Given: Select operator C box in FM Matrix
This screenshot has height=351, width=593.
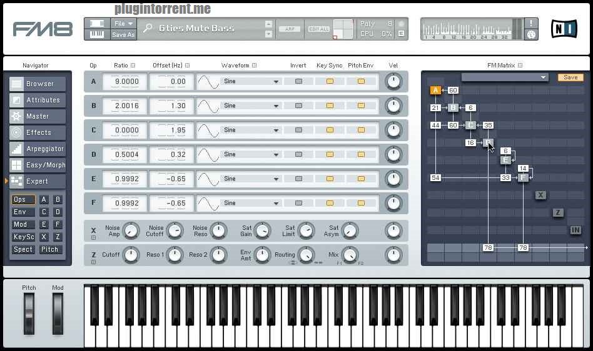Looking at the screenshot, I should tap(470, 125).
